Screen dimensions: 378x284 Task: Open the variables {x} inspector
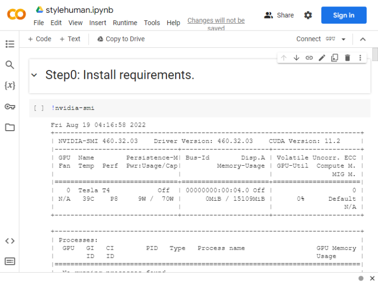coord(10,85)
